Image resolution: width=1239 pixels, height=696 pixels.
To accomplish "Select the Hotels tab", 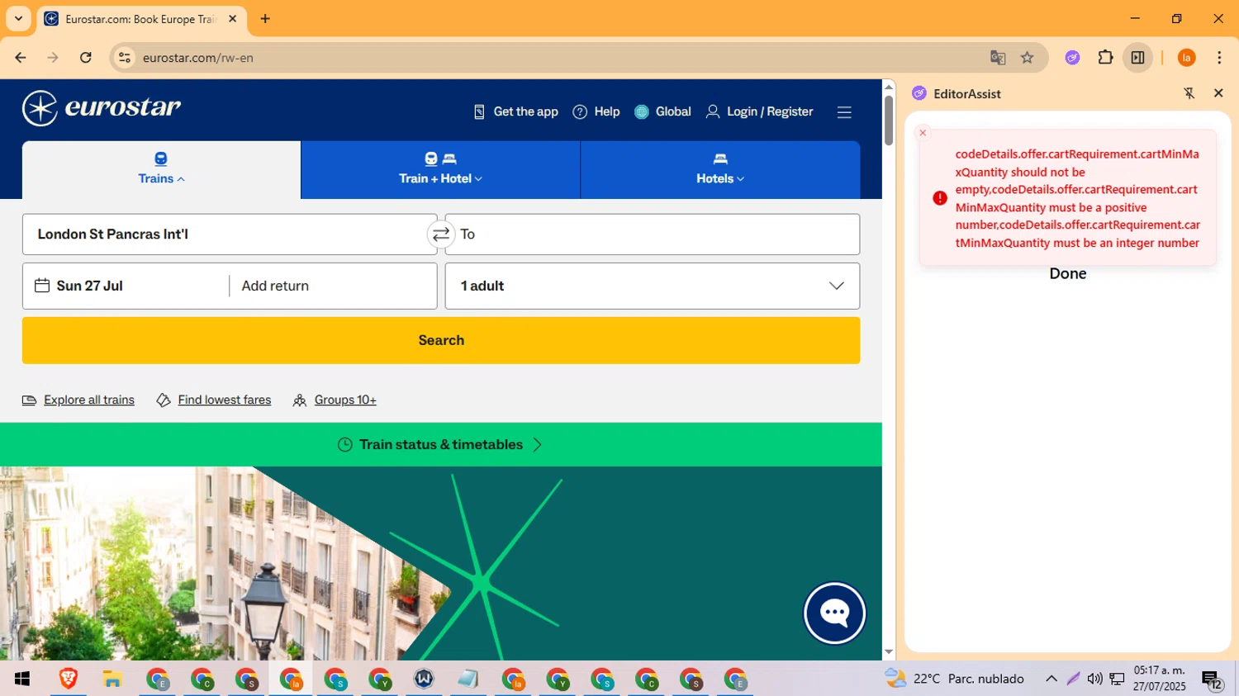I will pos(720,170).
